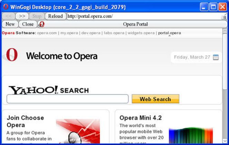This screenshot has height=145, width=229.
Task: Open the Join Choose Opera heading
Action: (x=25, y=121)
